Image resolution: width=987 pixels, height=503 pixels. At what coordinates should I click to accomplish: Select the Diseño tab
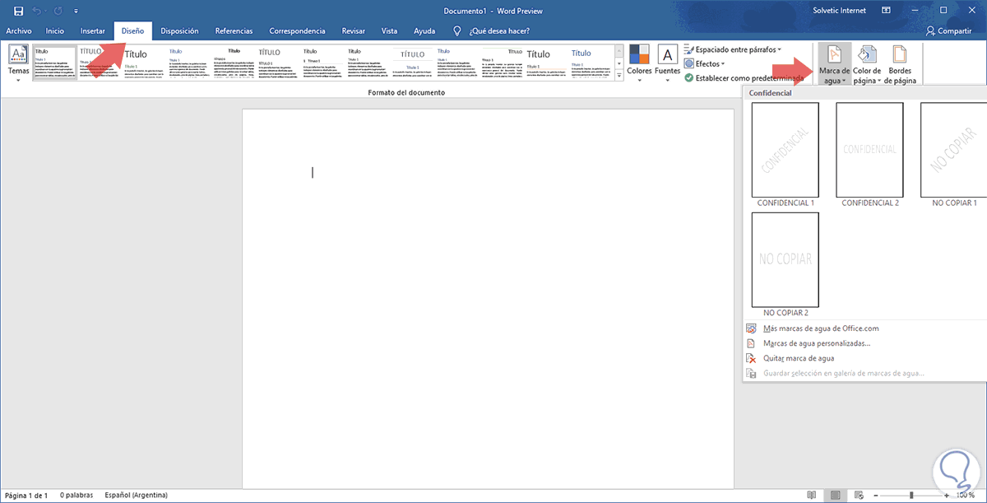pos(132,31)
